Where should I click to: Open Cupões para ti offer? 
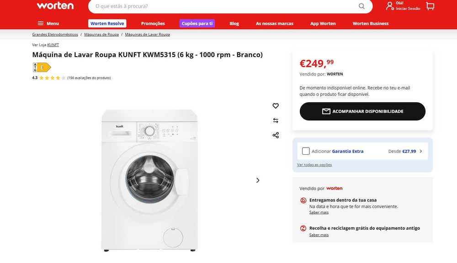197,23
